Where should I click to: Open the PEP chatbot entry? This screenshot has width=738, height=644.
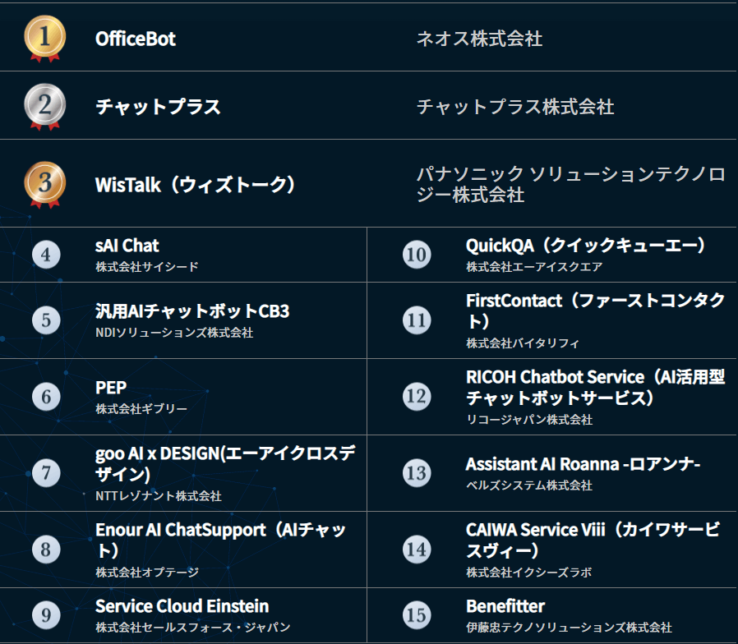coord(111,388)
